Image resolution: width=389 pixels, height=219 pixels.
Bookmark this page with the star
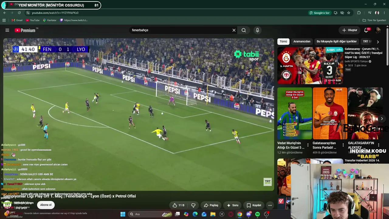click(x=349, y=13)
